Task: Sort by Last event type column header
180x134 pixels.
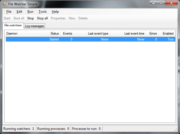Action: click(92, 33)
